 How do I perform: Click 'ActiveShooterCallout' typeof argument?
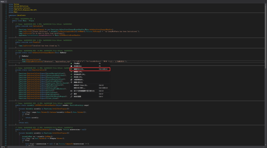coord(55,79)
